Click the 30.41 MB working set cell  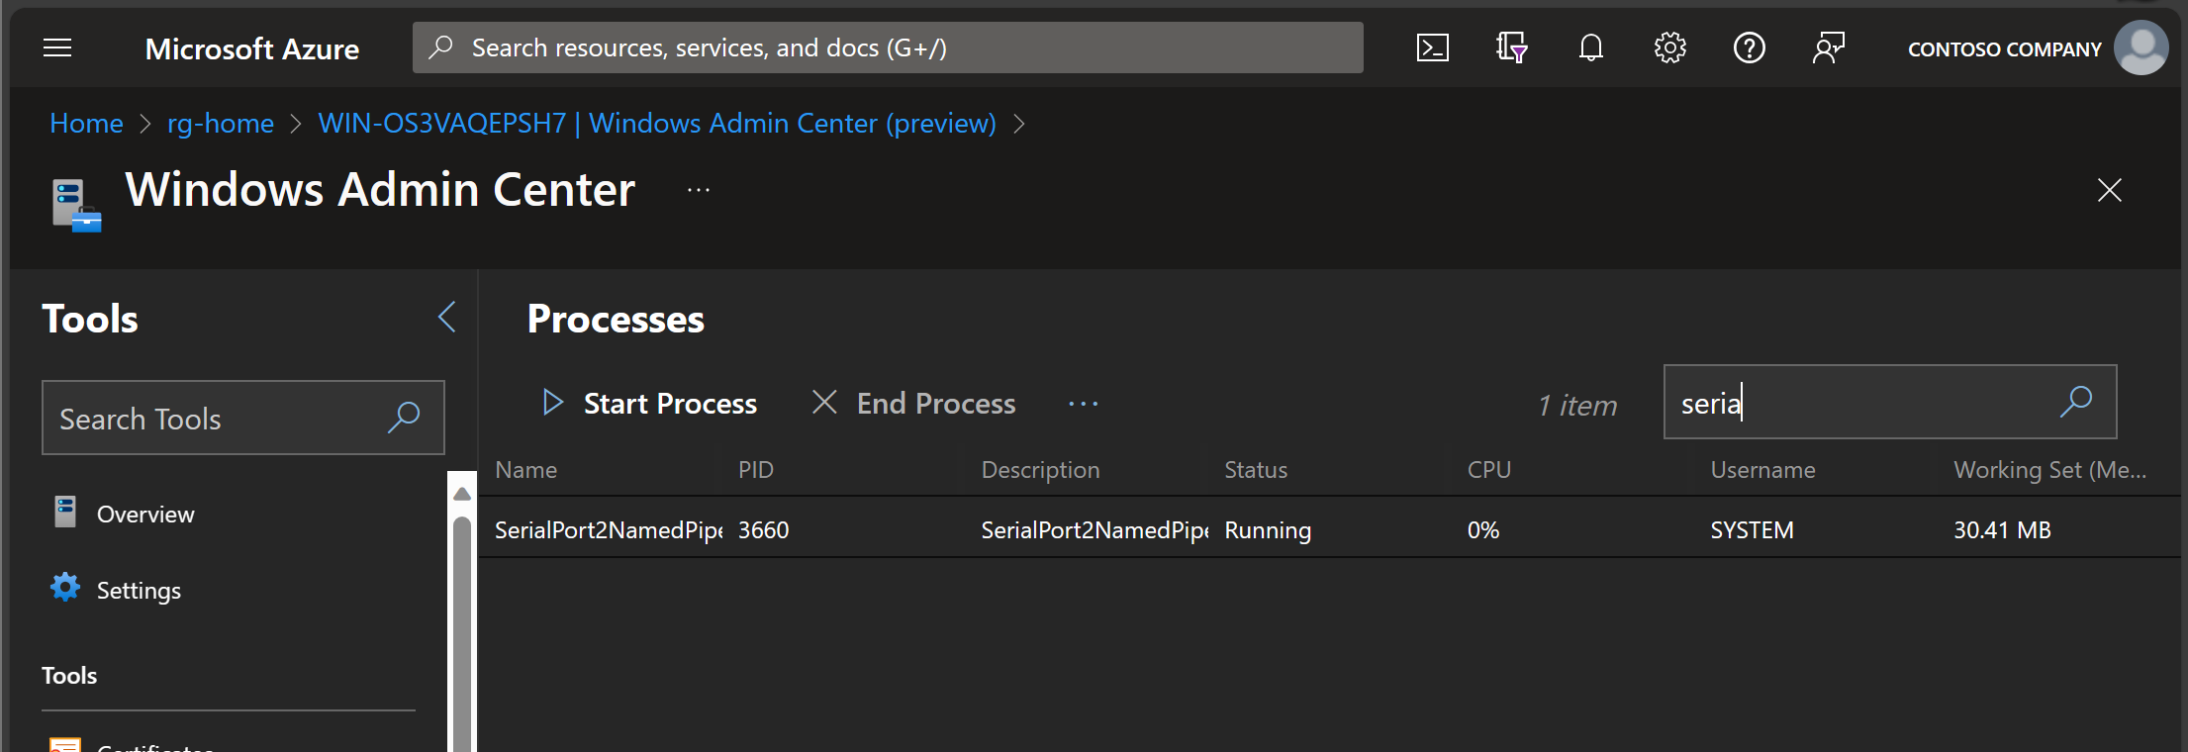point(2002,530)
